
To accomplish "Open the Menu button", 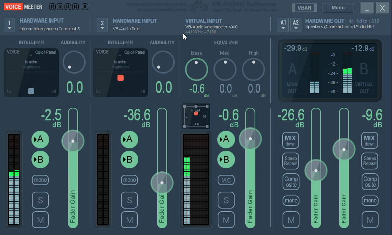I will click(338, 8).
